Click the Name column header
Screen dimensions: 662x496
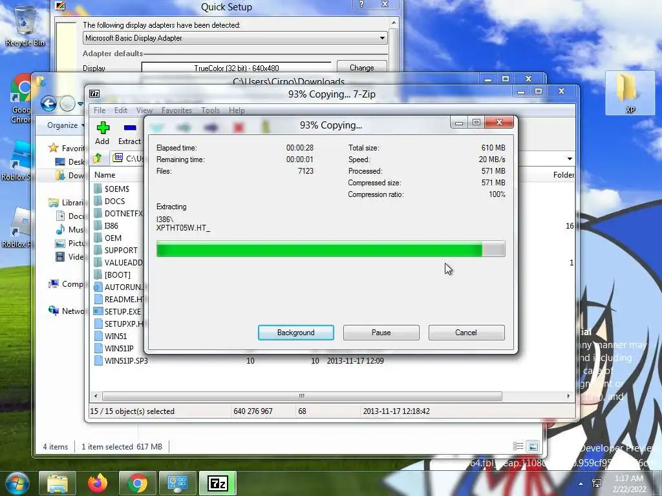coord(105,174)
